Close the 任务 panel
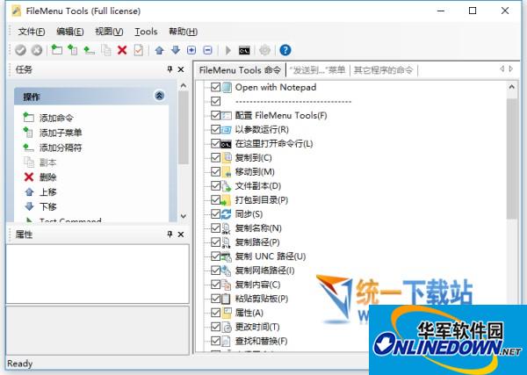The height and width of the screenshot is (375, 527). click(181, 69)
